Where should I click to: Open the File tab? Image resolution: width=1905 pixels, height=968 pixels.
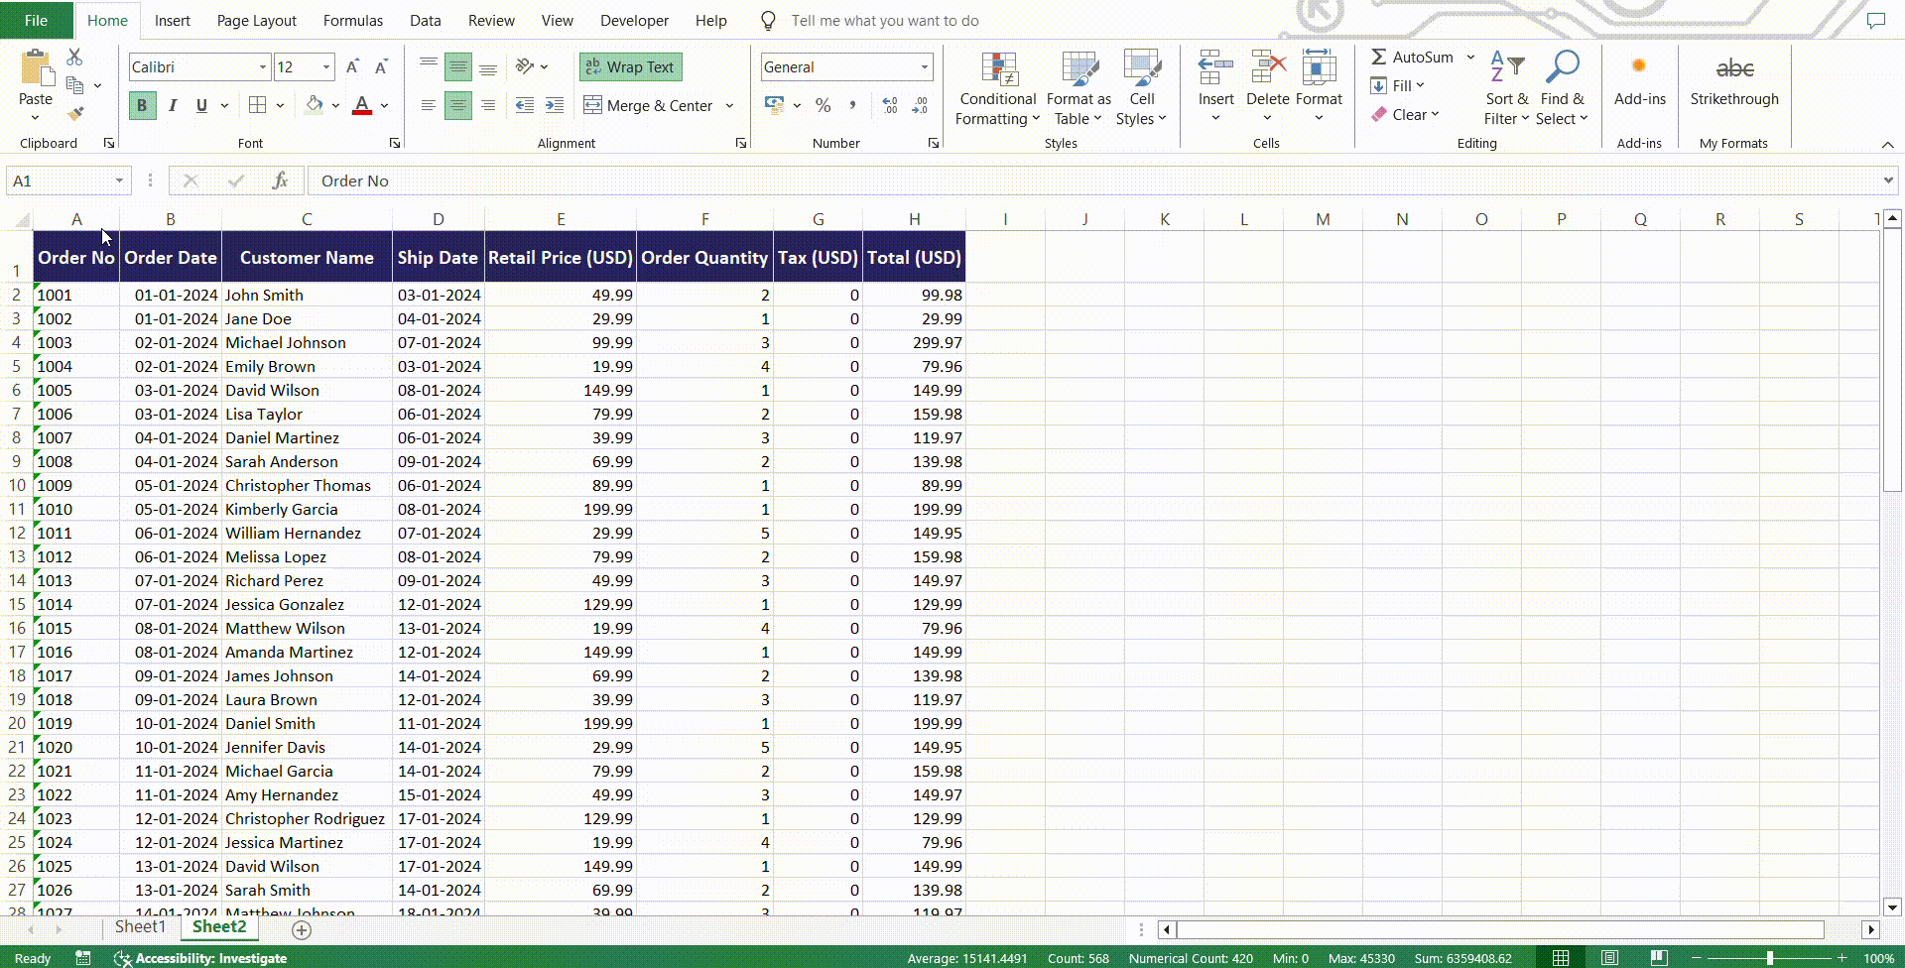pos(36,20)
